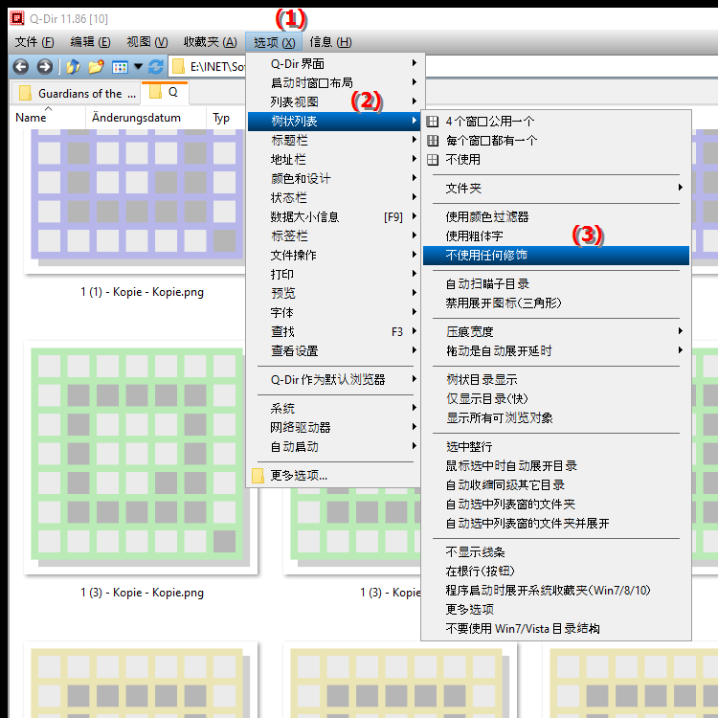Viewport: 718px width, 718px height.
Task: Go back with the left arrow button
Action: 21,67
